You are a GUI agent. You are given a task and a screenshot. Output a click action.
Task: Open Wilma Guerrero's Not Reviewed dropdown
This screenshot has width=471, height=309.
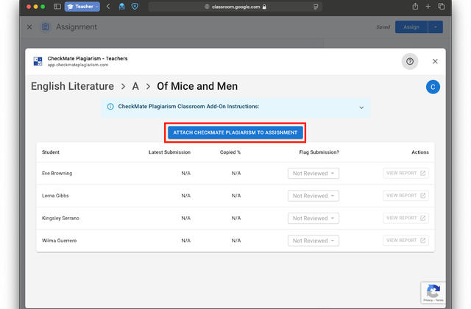point(314,241)
